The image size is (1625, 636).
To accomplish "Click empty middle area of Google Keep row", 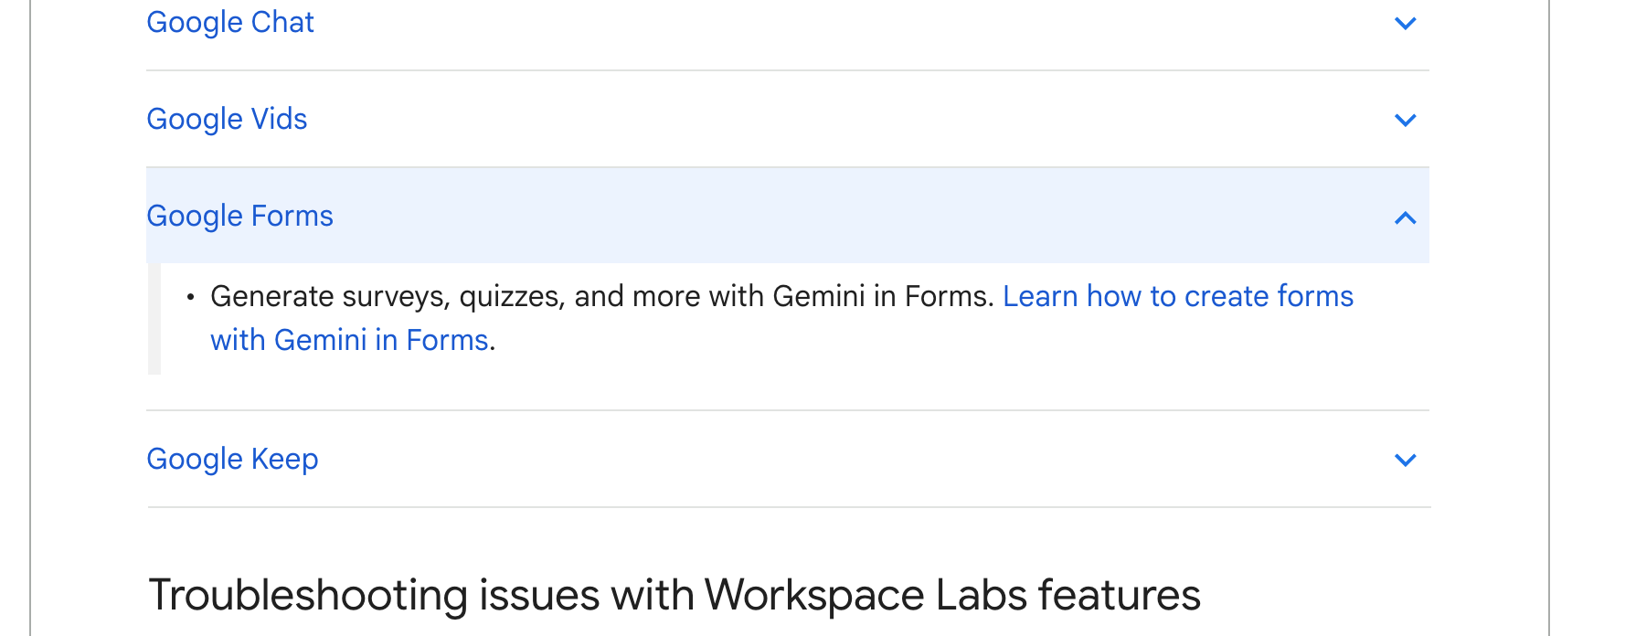I will point(823,459).
